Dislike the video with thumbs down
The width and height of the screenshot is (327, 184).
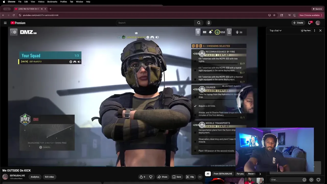click(x=151, y=177)
